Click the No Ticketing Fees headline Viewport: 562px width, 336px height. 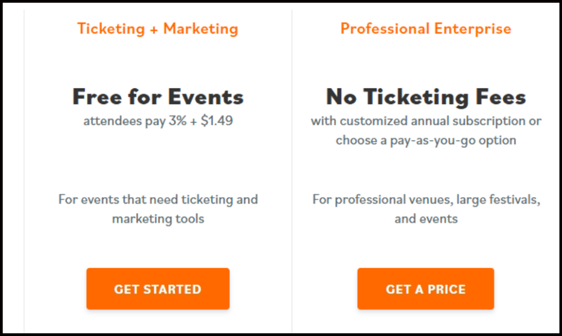(426, 97)
